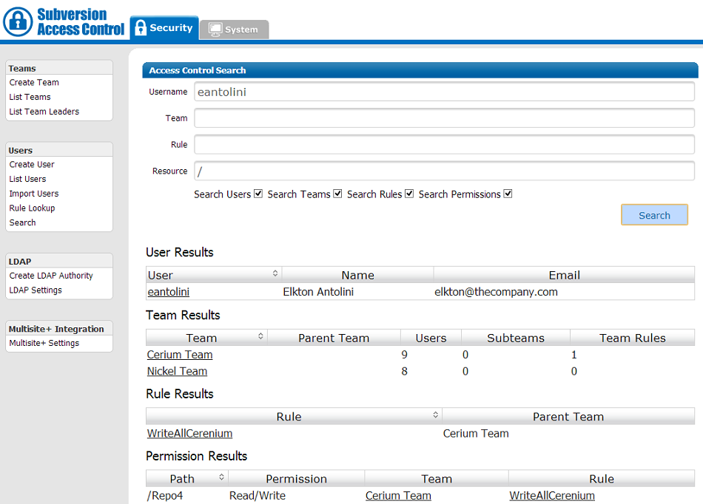The height and width of the screenshot is (504, 703).
Task: Click the Read/Write permission cell
Action: 258,495
